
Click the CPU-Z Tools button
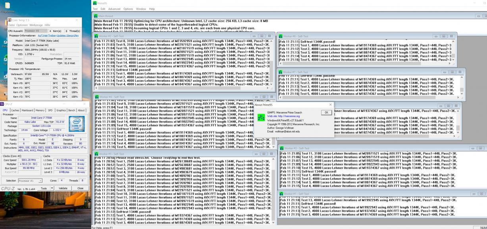[44, 188]
